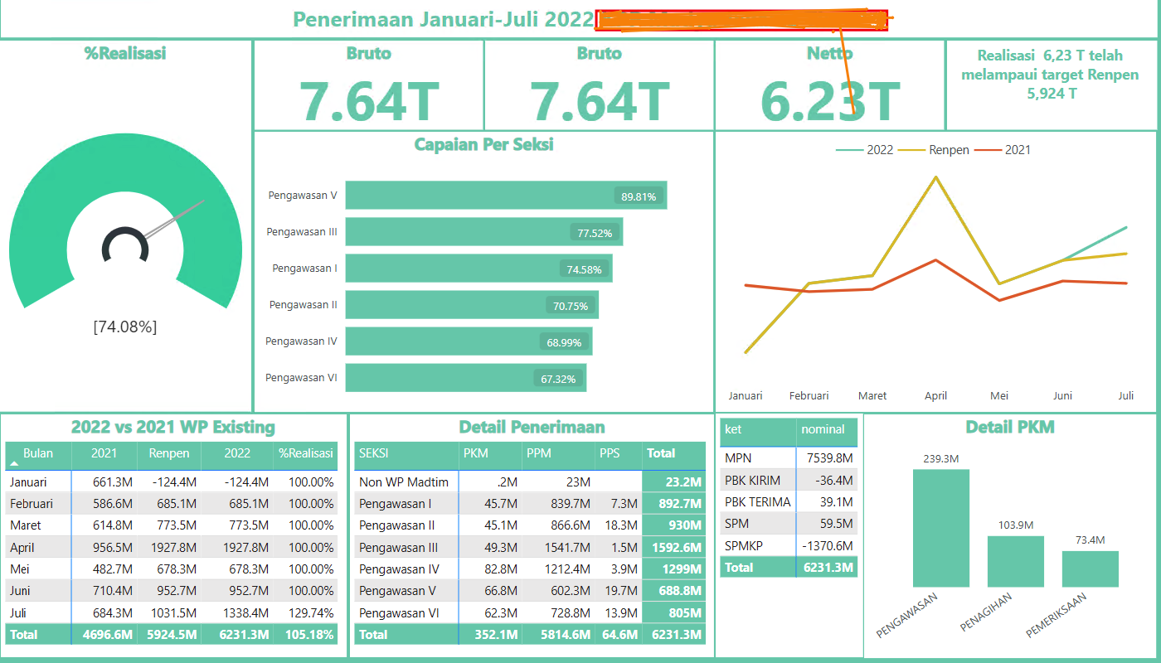The image size is (1161, 663).
Task: Select the 2022 legend line marker
Action: (849, 150)
